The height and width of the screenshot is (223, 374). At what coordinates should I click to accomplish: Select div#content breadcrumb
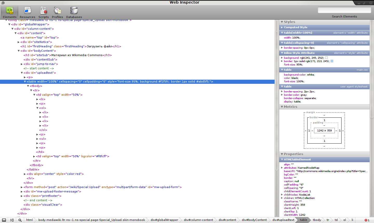point(228,220)
